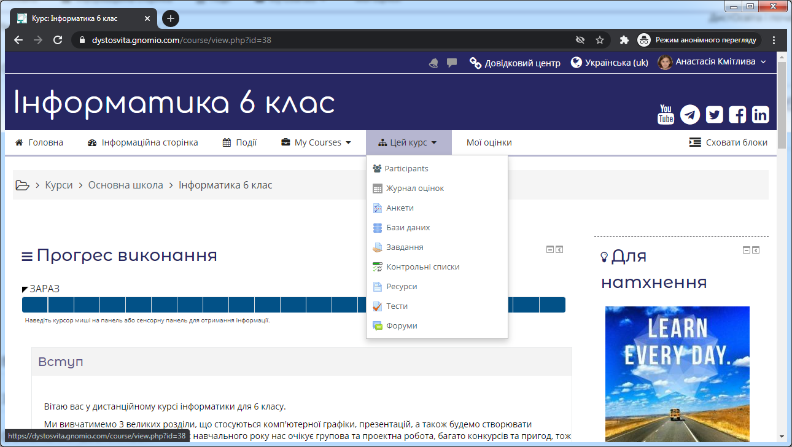Go to Головна page
792x447 pixels.
pos(39,142)
